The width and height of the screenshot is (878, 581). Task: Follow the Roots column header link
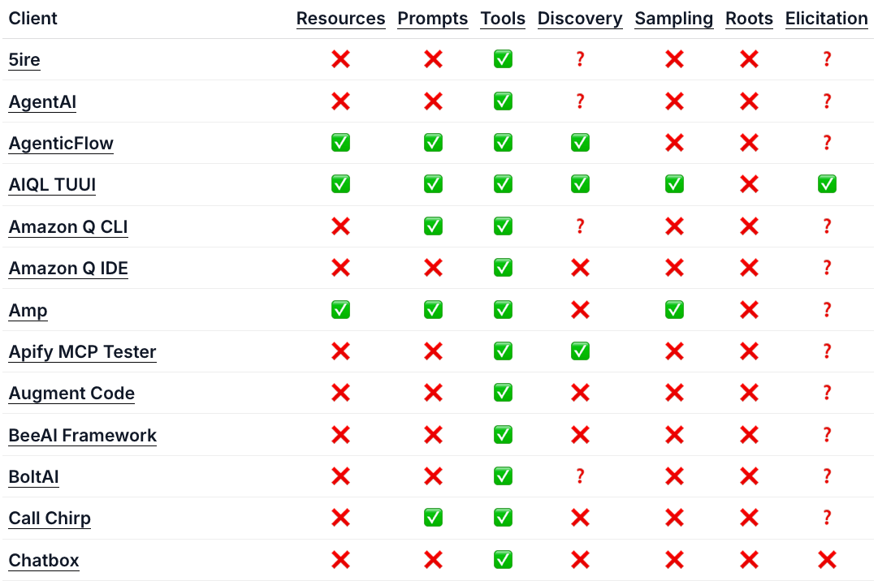click(749, 19)
